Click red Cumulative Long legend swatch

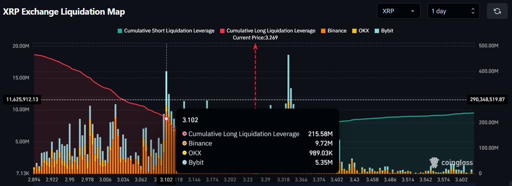pyautogui.click(x=222, y=31)
